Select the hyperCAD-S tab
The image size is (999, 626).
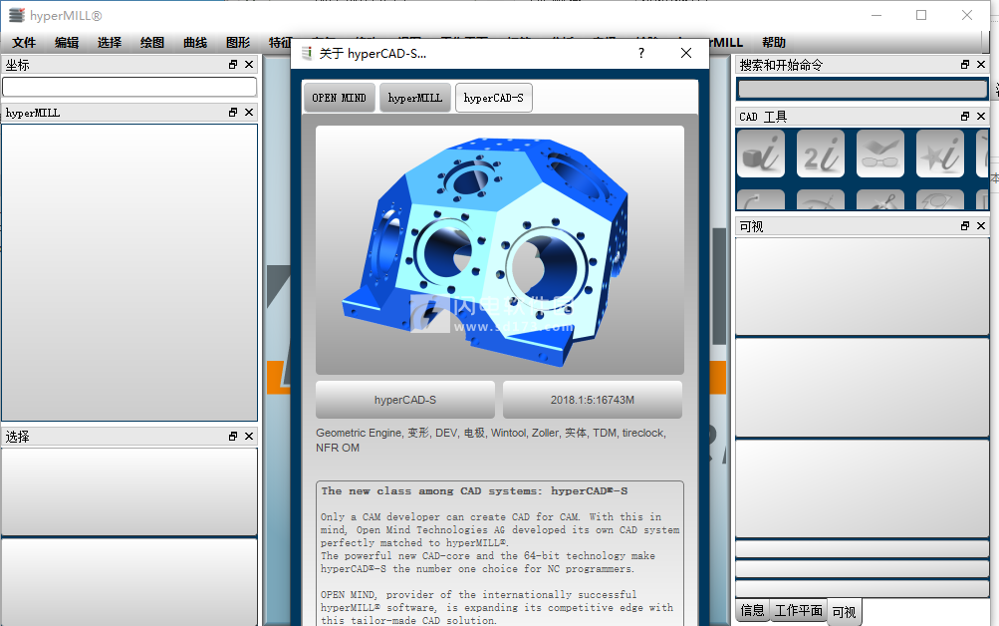pos(494,98)
